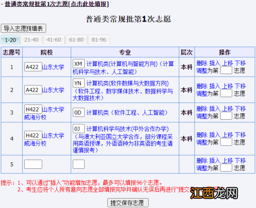256x208 pixels.
Task: Focus the 调整为第 number field in row 4
Action: coord(226,142)
